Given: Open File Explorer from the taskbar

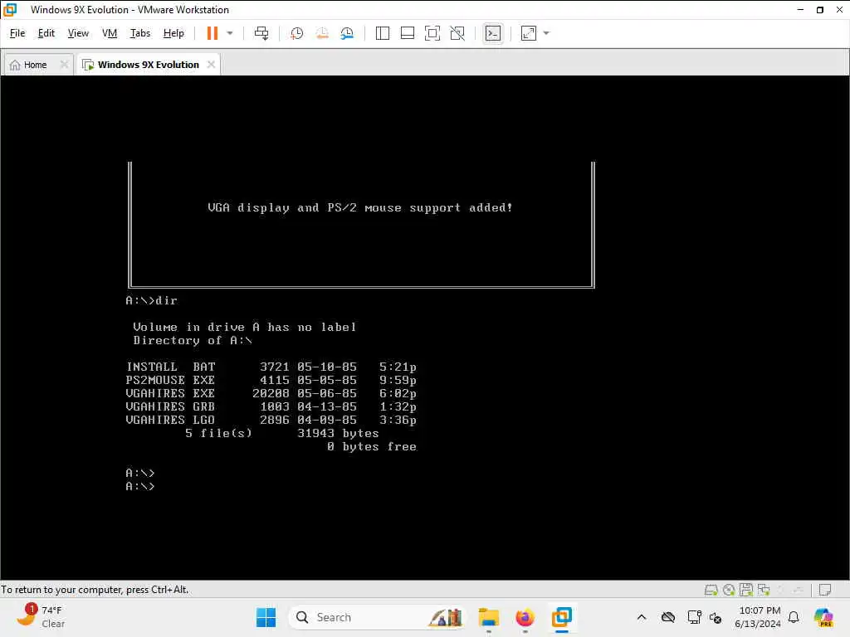Looking at the screenshot, I should point(488,617).
